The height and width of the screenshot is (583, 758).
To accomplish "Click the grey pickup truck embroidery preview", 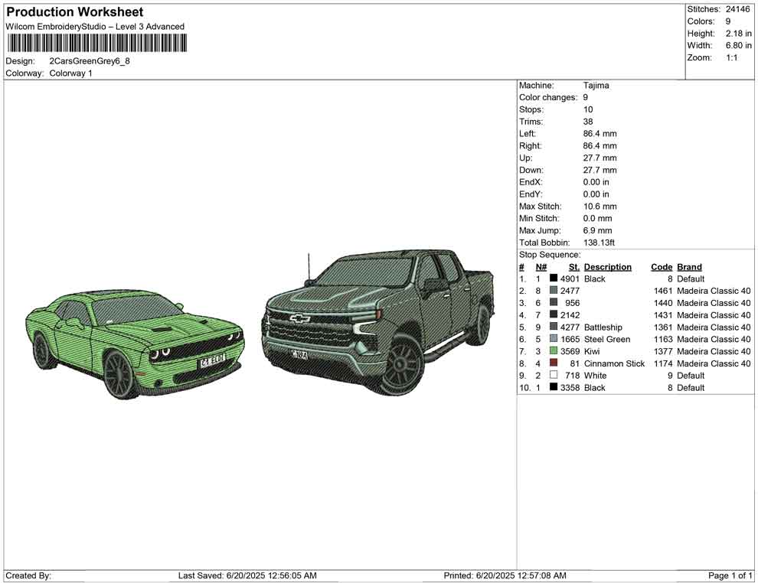I will tap(378, 323).
